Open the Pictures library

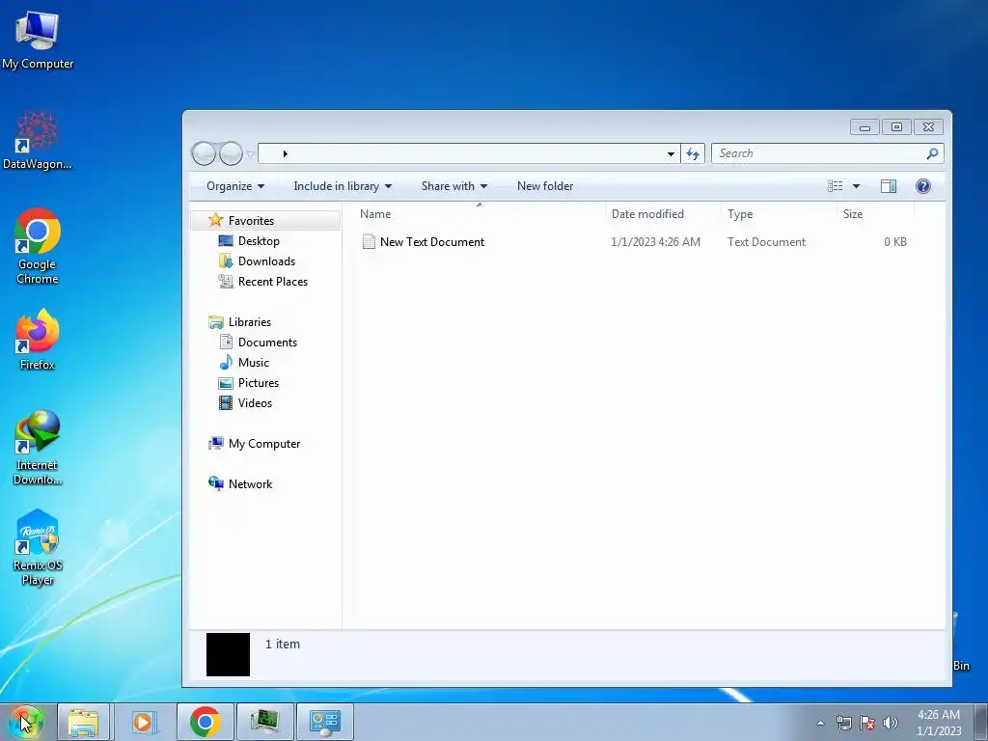(258, 382)
